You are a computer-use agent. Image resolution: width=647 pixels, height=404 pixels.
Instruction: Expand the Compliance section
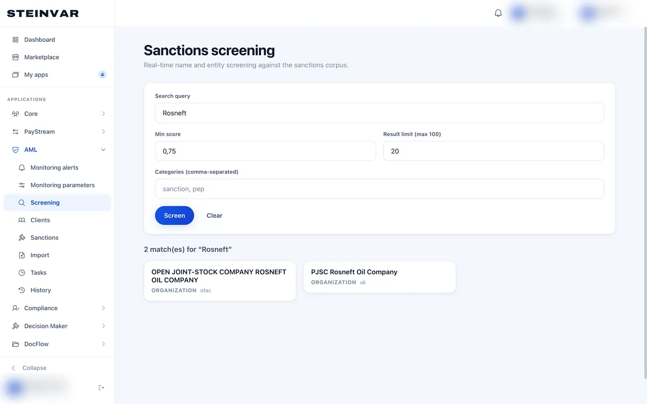[57, 308]
